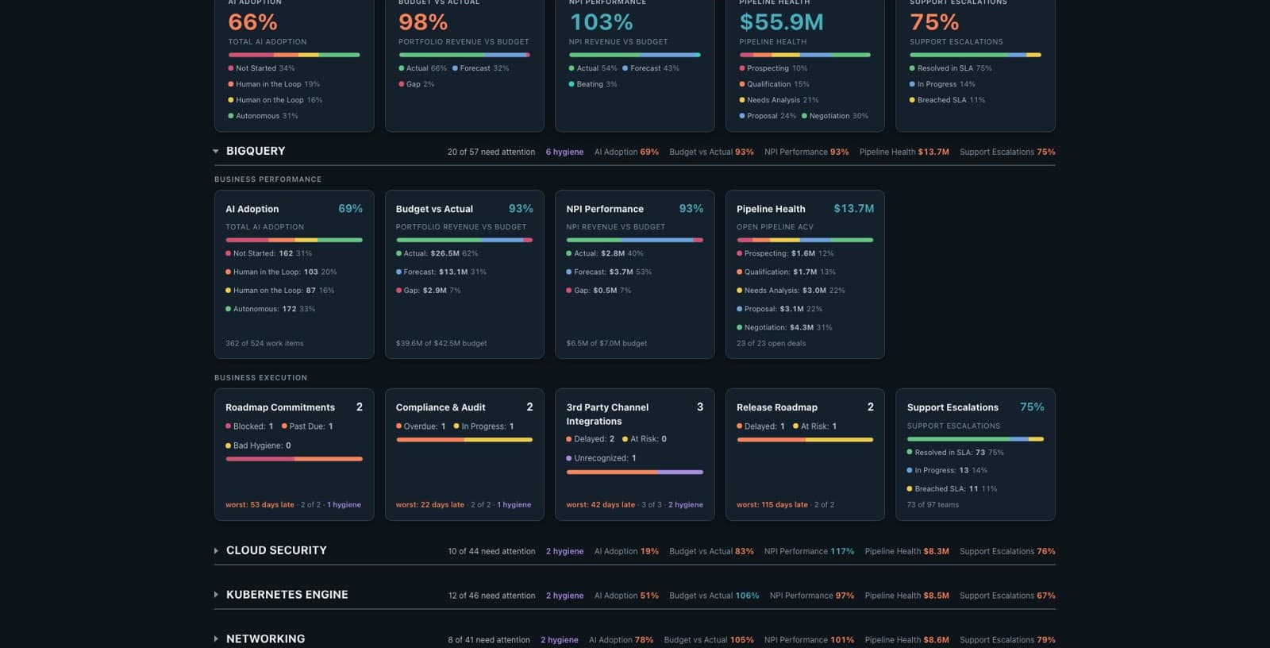Click '10 of 44 need attention' text

click(491, 551)
